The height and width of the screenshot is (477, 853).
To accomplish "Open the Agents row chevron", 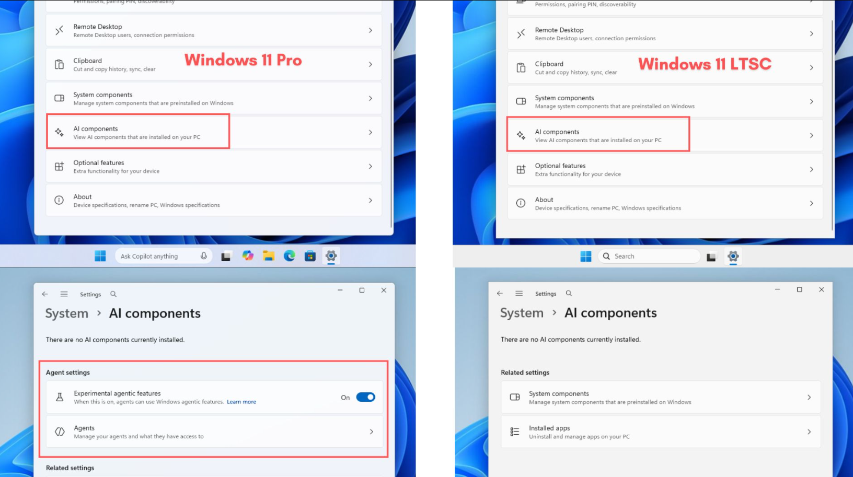I will point(372,432).
